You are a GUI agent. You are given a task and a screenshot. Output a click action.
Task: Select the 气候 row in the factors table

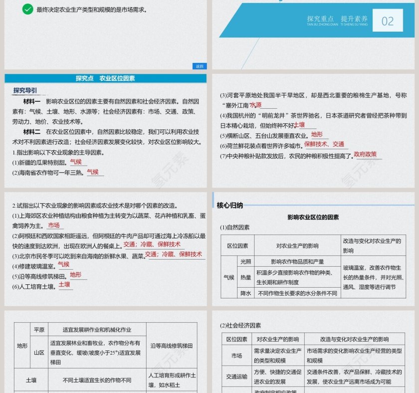click(228, 278)
